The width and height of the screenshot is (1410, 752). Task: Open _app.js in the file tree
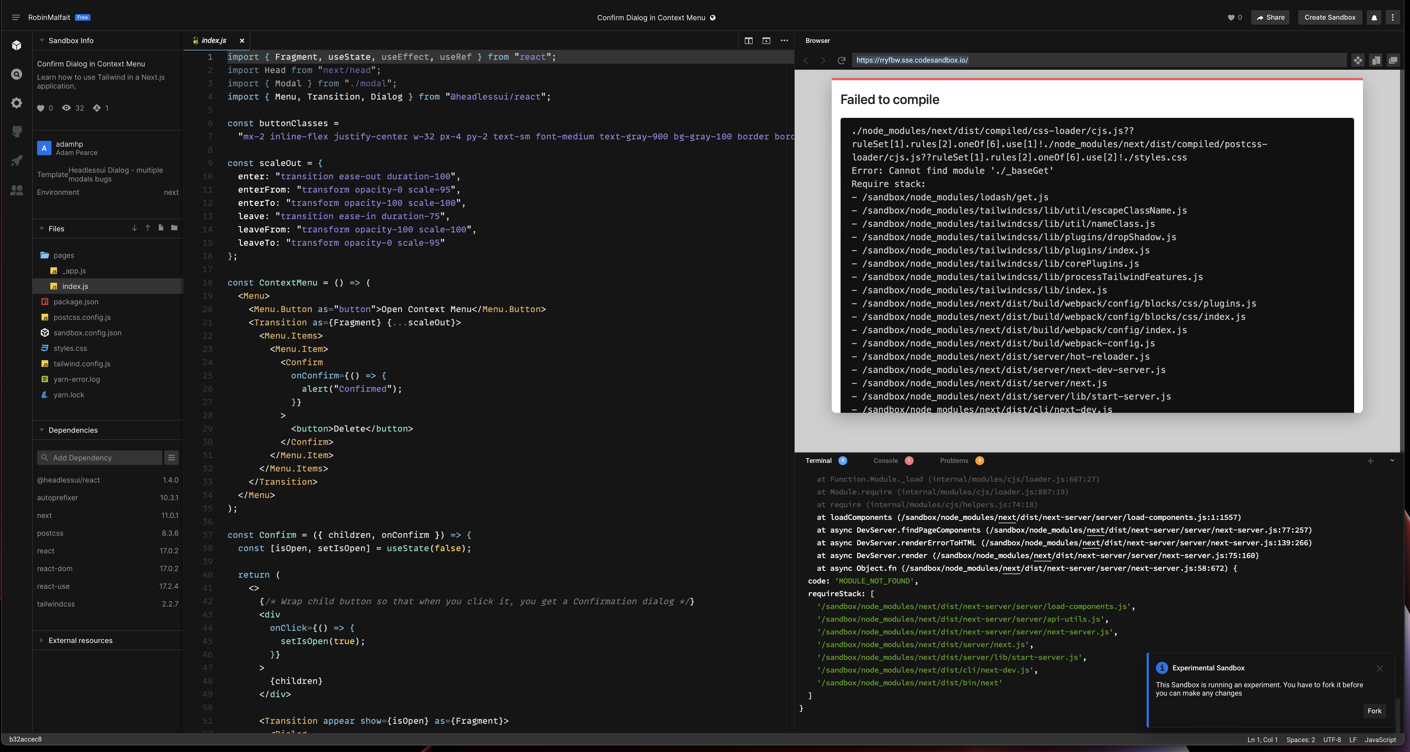tap(107, 271)
